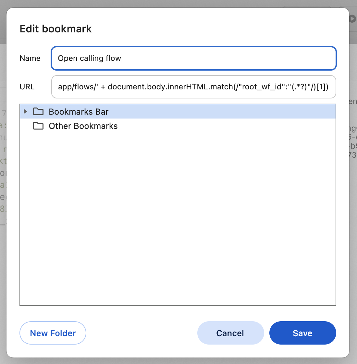Cancel the bookmark edit
The image size is (357, 364).
[x=230, y=333]
